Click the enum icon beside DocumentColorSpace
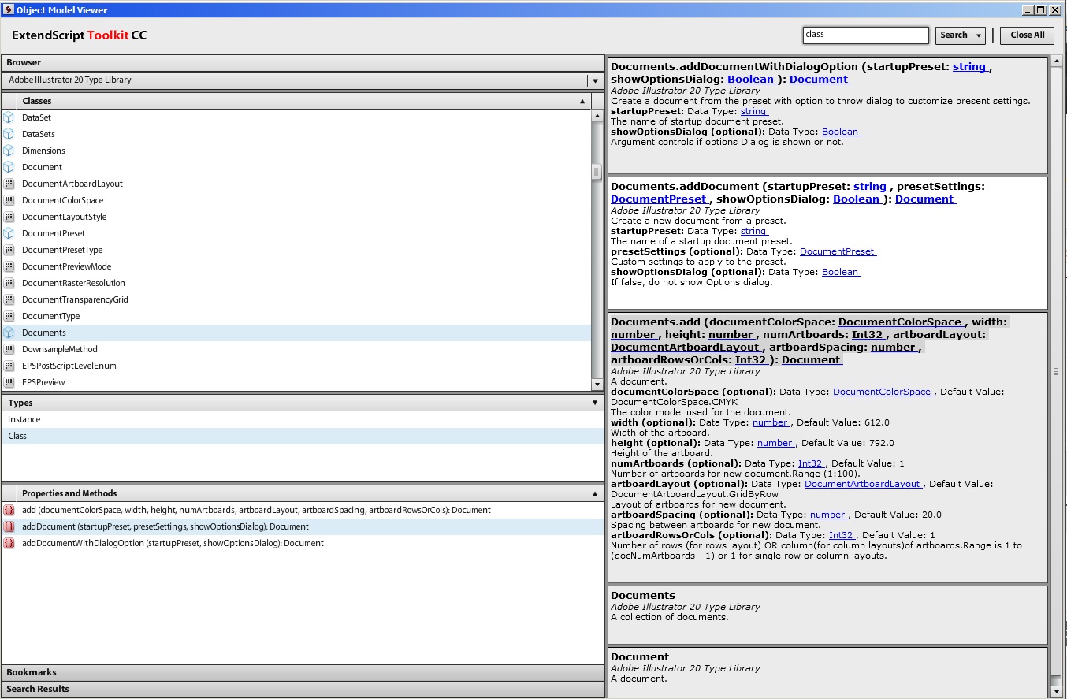 (9, 200)
